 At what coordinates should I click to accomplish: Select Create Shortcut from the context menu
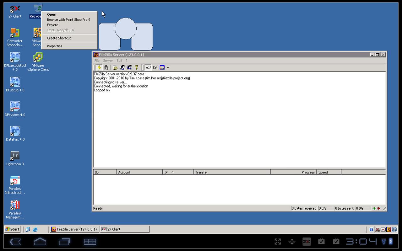[59, 38]
